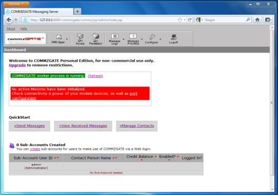Click the 'No Sub-Accounts created' text
278x195 pixels.
pos(106,173)
